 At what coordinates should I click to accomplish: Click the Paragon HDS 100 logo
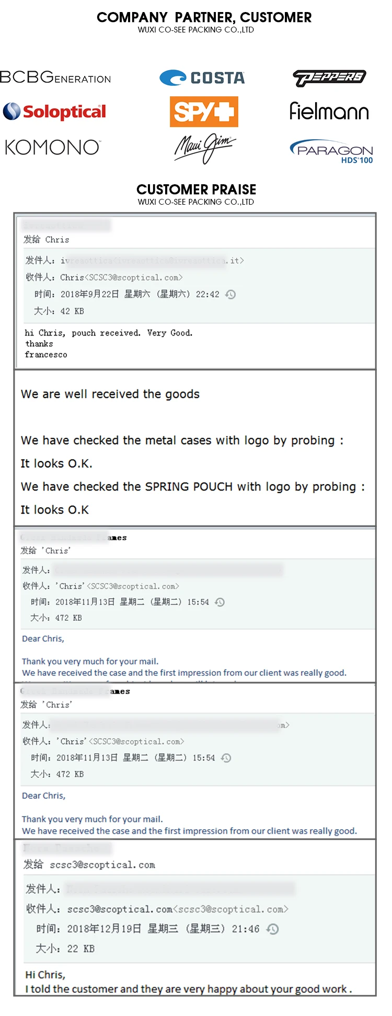[332, 151]
